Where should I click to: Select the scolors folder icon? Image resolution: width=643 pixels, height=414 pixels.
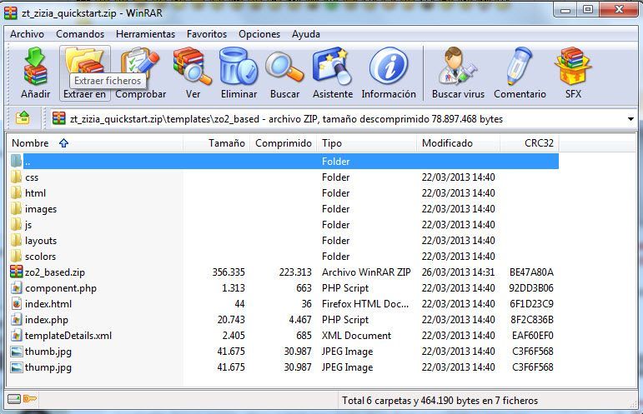17,257
